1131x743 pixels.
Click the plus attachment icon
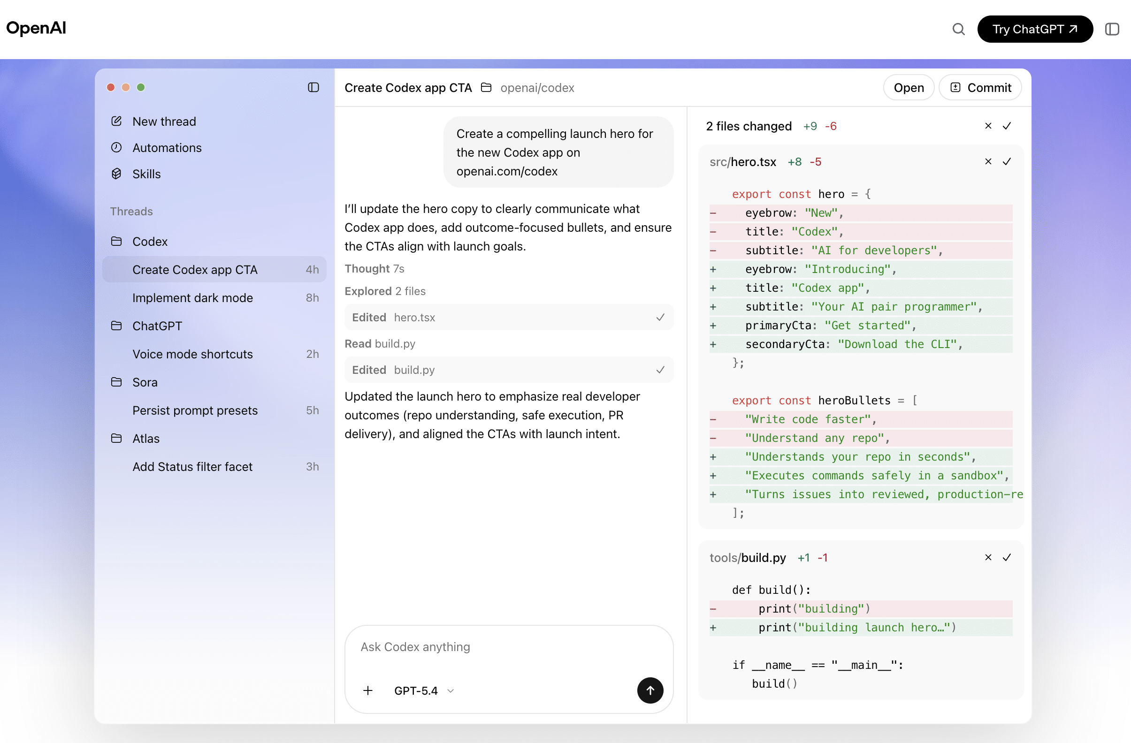[368, 690]
